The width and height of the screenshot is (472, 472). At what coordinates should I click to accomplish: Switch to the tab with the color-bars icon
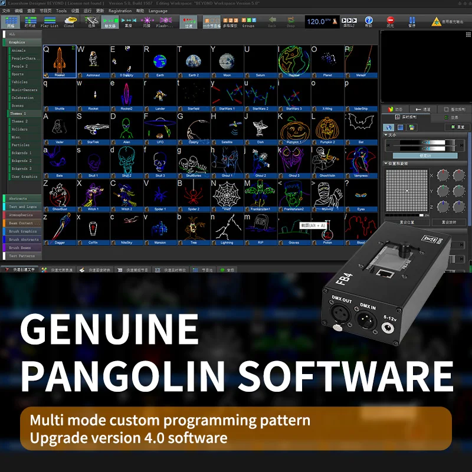(395, 109)
